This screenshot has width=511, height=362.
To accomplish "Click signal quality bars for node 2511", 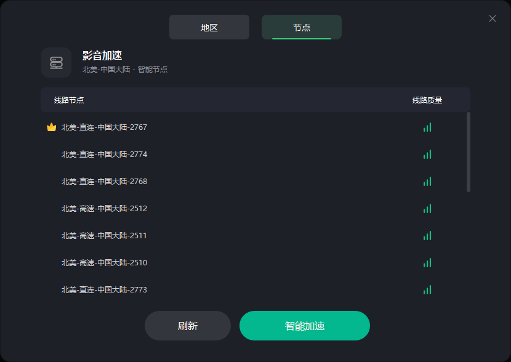I will coord(427,236).
